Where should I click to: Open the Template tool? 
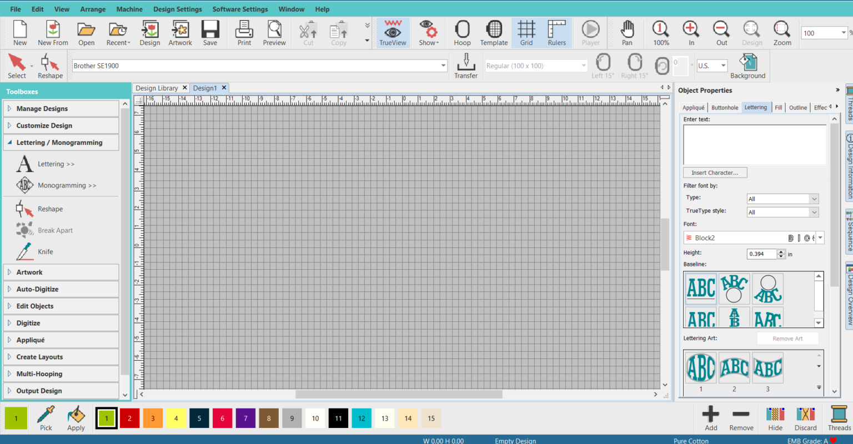(x=494, y=32)
